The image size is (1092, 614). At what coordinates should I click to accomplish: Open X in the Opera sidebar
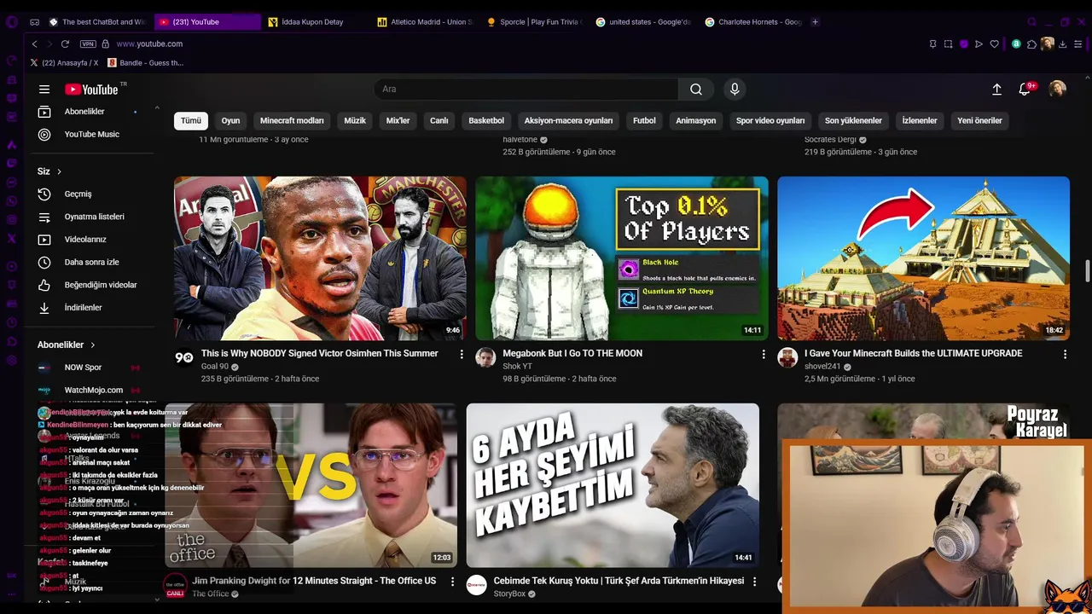(12, 239)
